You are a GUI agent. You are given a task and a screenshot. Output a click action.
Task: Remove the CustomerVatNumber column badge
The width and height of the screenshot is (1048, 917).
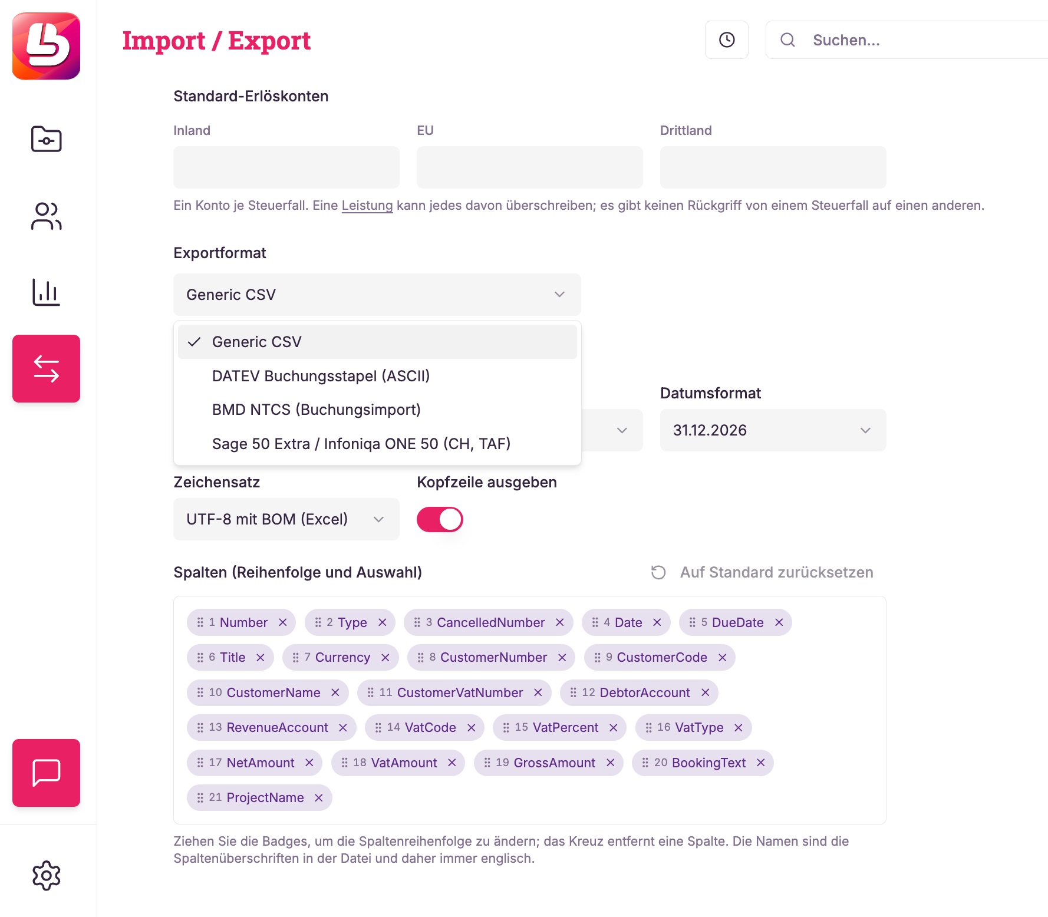[538, 692]
